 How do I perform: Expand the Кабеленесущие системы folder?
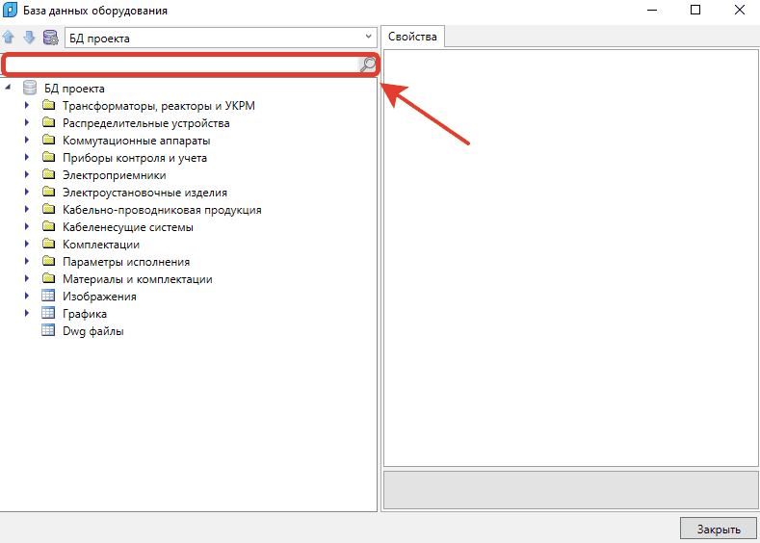[x=28, y=227]
